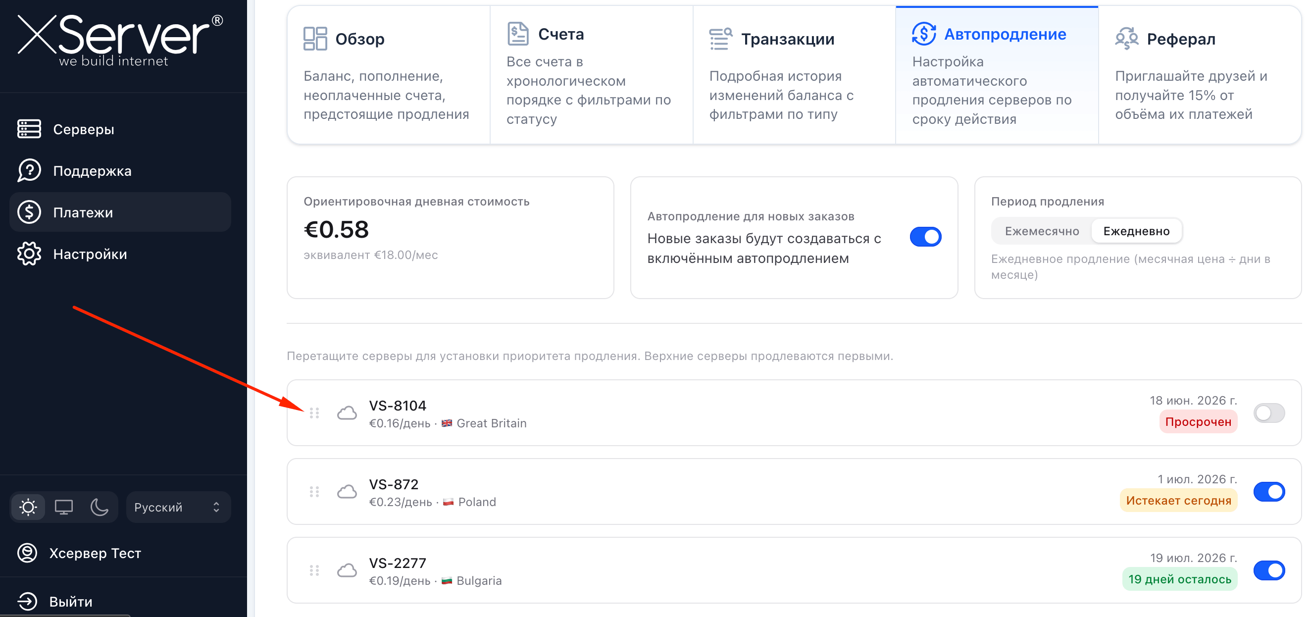Click the drag handle for VS-8104

[314, 413]
